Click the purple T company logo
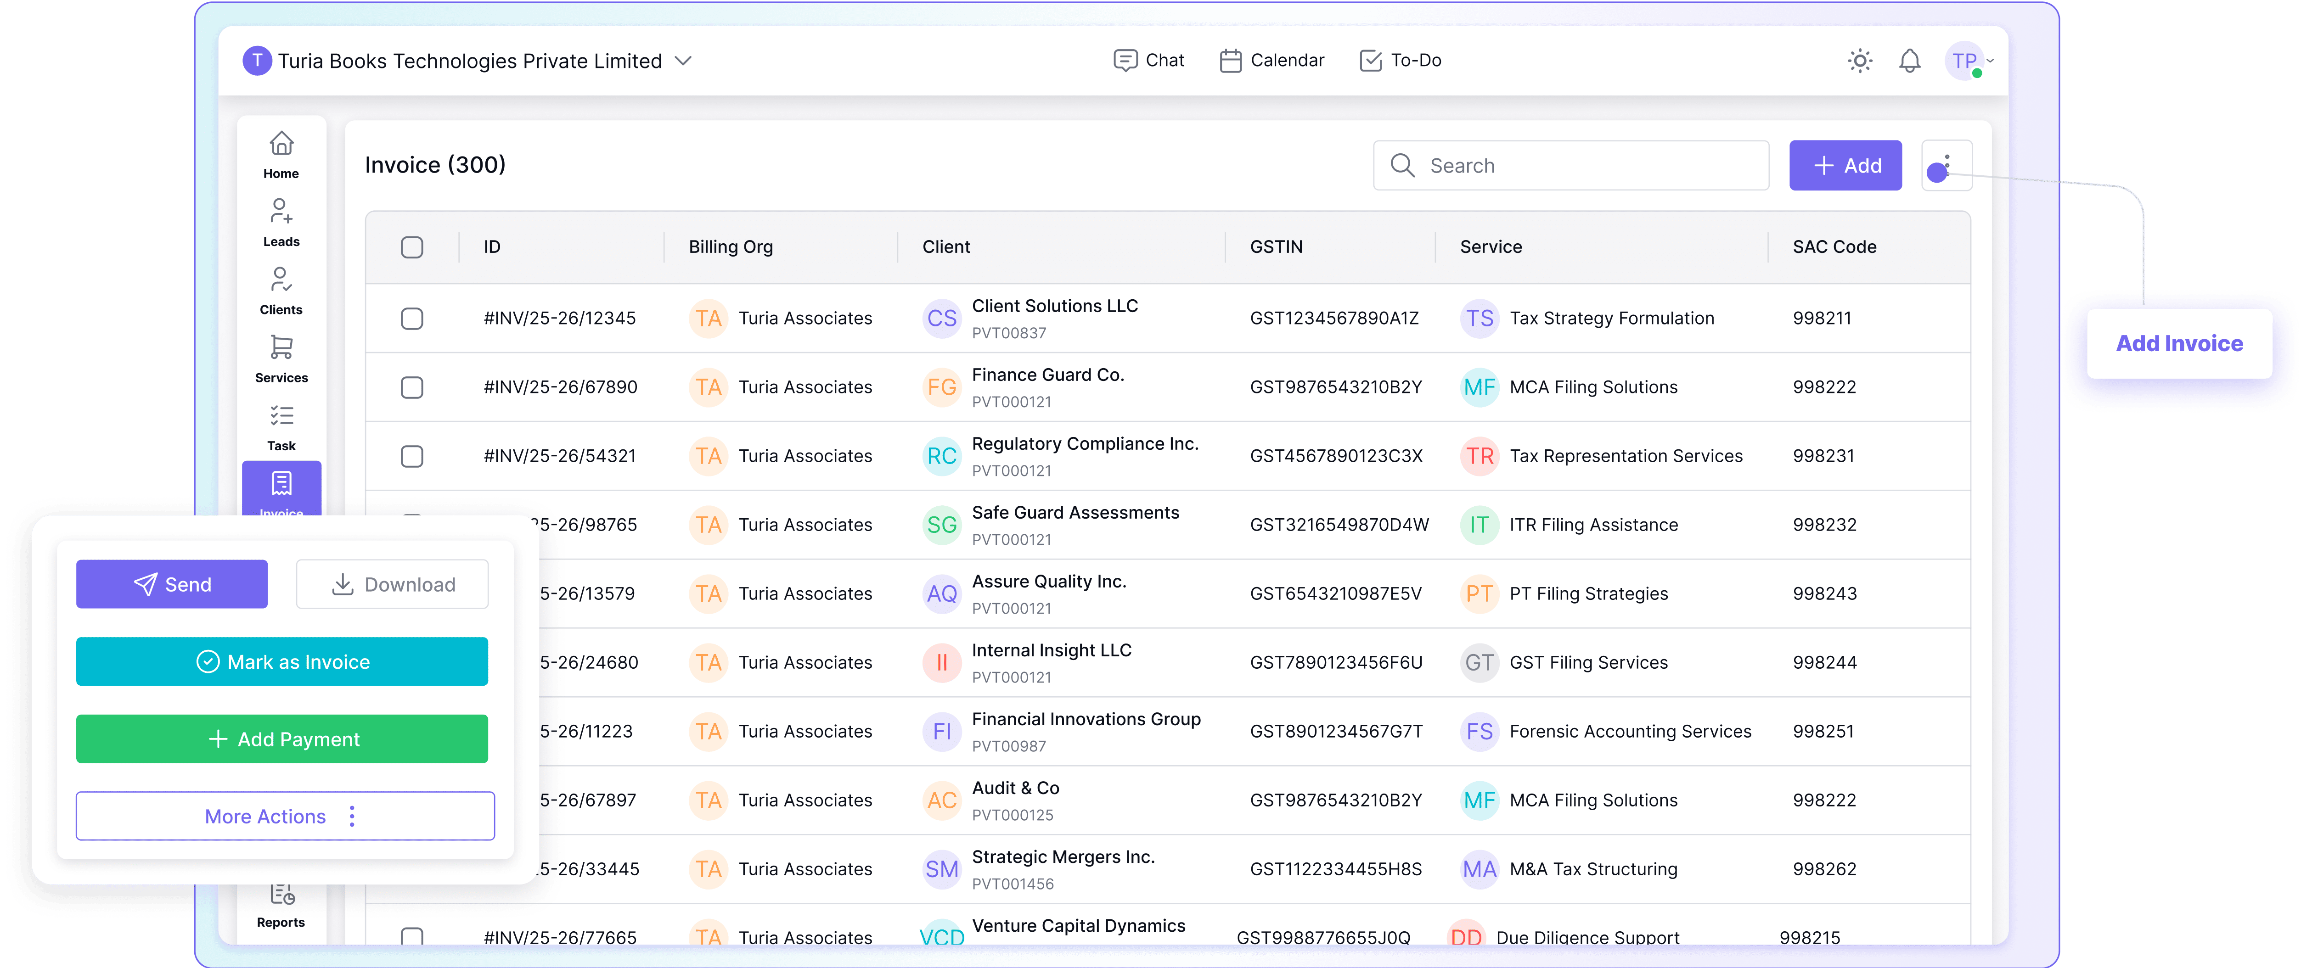The width and height of the screenshot is (2301, 968). [257, 61]
